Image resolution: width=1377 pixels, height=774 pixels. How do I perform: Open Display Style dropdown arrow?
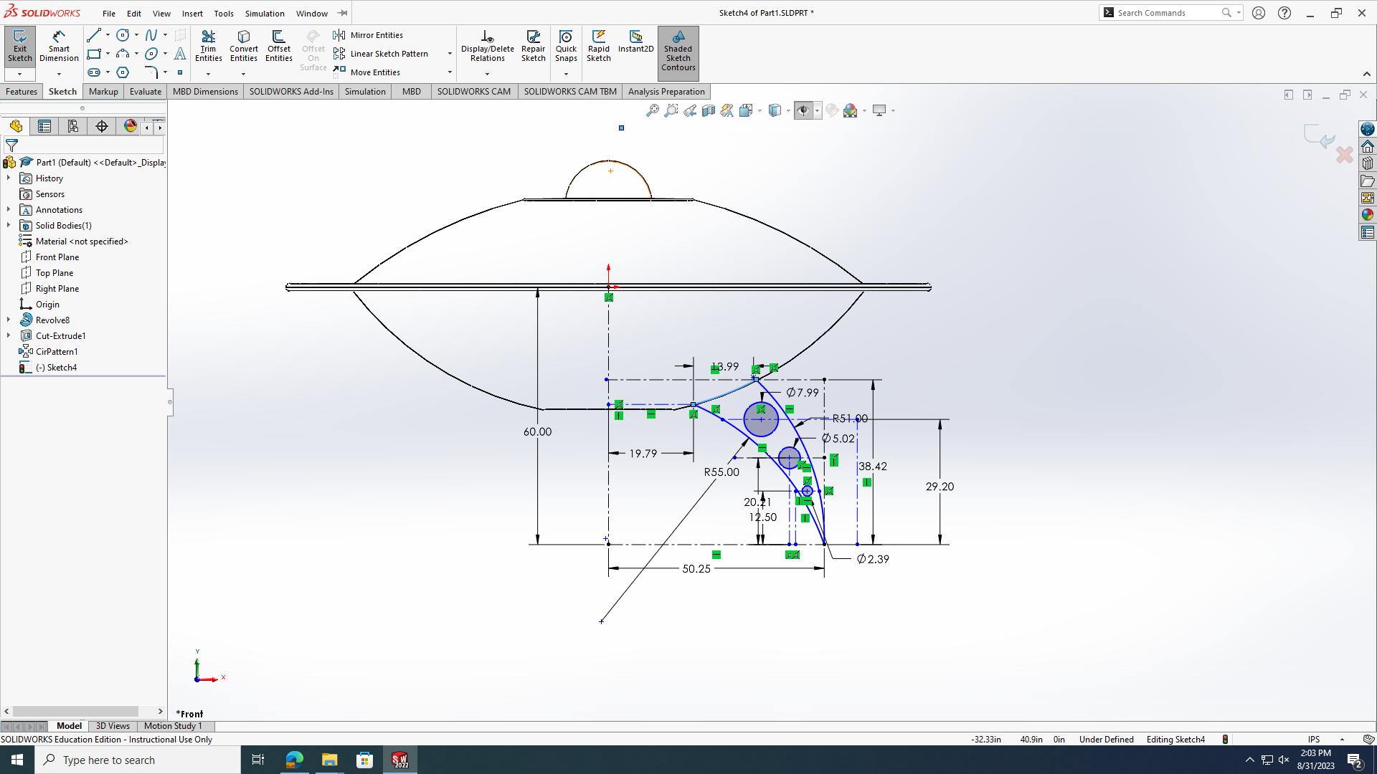pyautogui.click(x=788, y=111)
